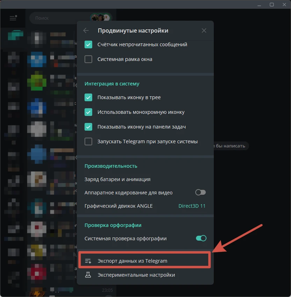
Task: Click the export data list icon
Action: click(88, 261)
